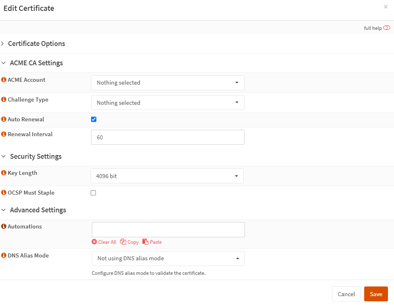
Task: Click the info icon beside DNS Alias Mode
Action: pos(4,255)
